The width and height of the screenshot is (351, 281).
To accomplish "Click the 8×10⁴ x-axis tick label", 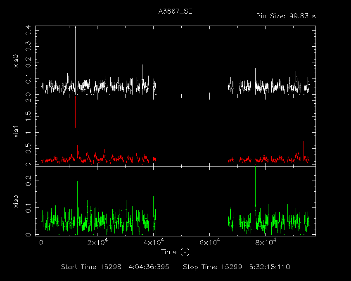I will pos(266,242).
